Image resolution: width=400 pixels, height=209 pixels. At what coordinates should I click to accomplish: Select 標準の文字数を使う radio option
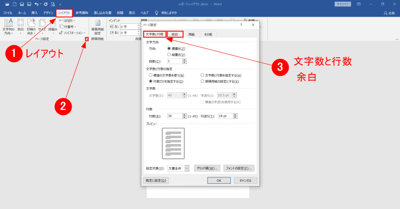tap(151, 75)
